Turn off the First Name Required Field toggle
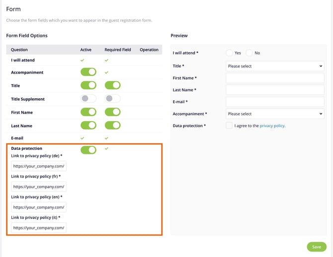Screen dimensions: 333x257 pos(112,112)
